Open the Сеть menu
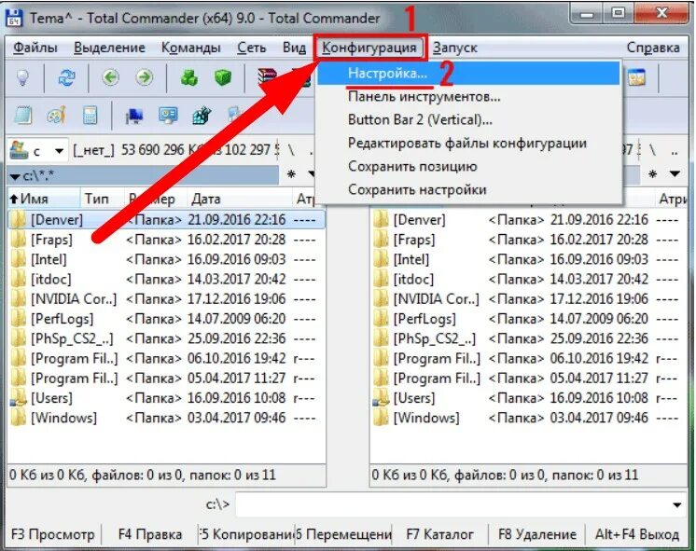The width and height of the screenshot is (696, 551). tap(251, 48)
